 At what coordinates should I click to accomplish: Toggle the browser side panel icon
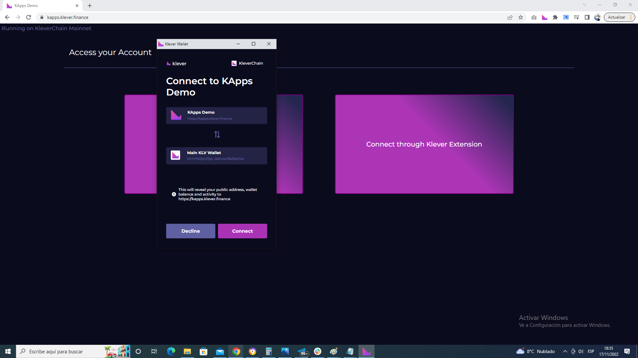(x=587, y=17)
